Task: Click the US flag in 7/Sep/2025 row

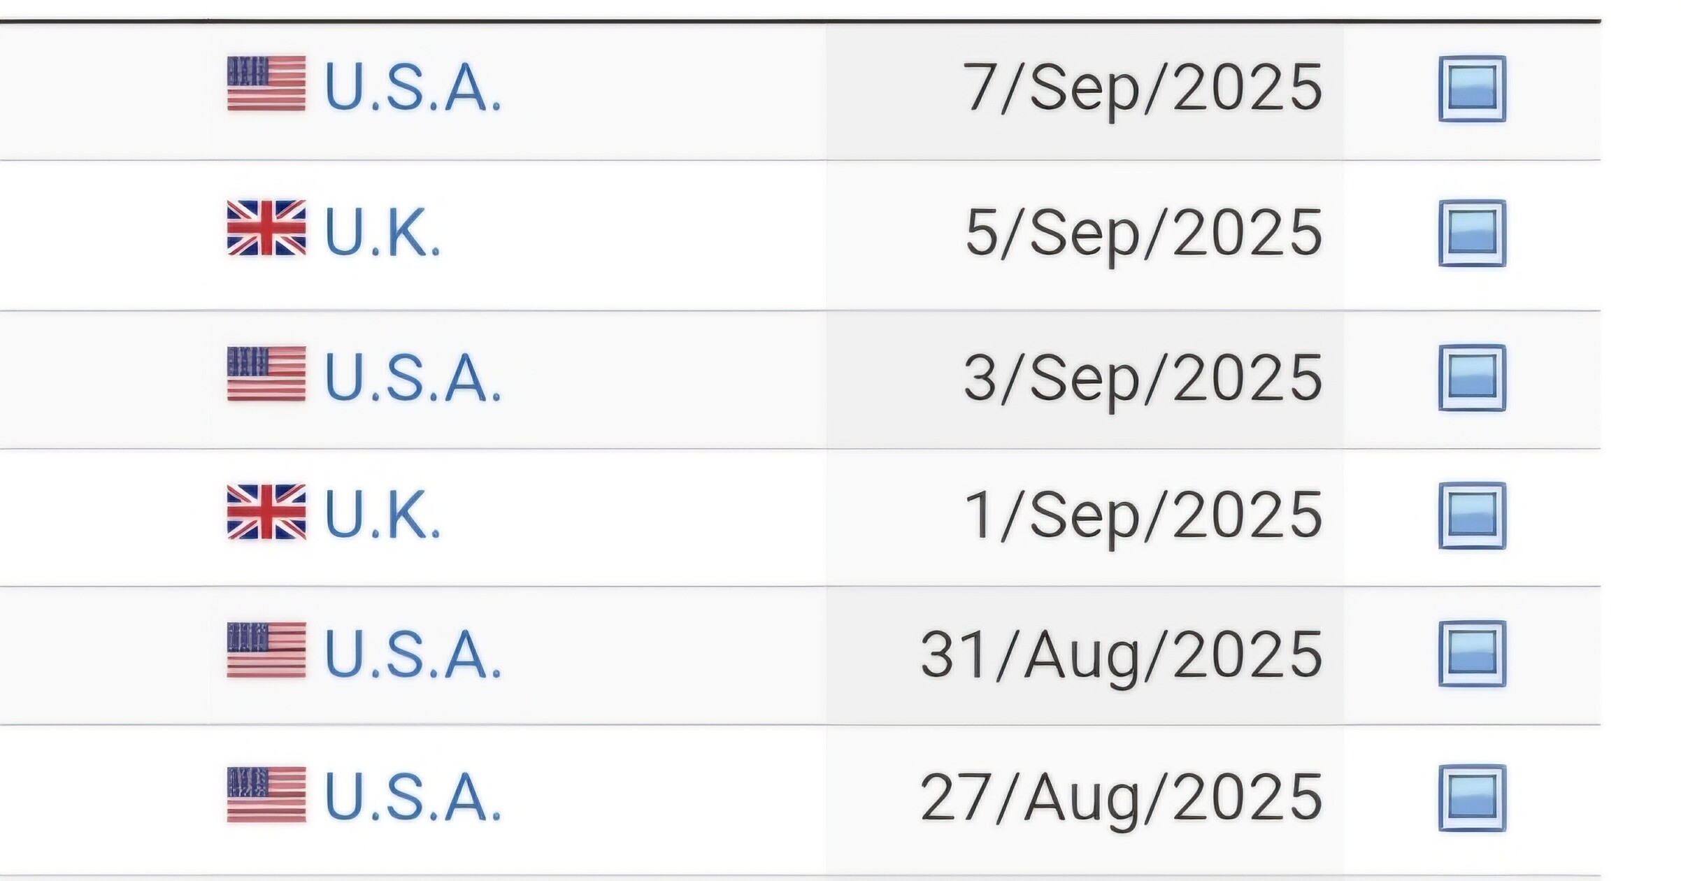Action: (x=266, y=83)
